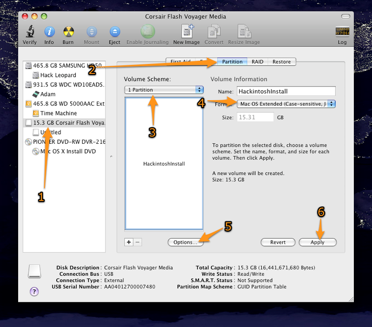Eject the selected disk via toolbar
Screen dimensions: 372x327
tap(115, 31)
